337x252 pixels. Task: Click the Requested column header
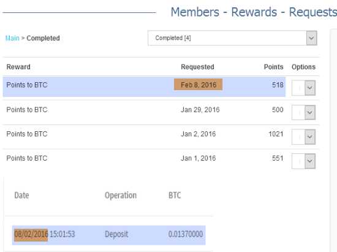pos(197,67)
